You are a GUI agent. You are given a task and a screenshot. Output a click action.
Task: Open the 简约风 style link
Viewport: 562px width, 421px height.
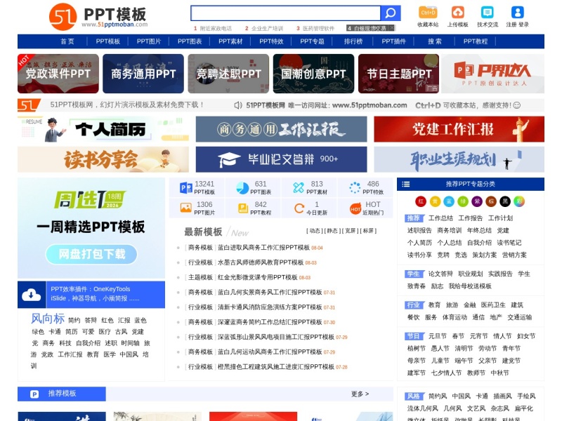tap(438, 396)
